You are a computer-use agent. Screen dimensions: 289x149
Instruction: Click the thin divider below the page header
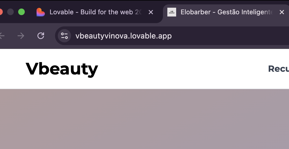pos(144,89)
